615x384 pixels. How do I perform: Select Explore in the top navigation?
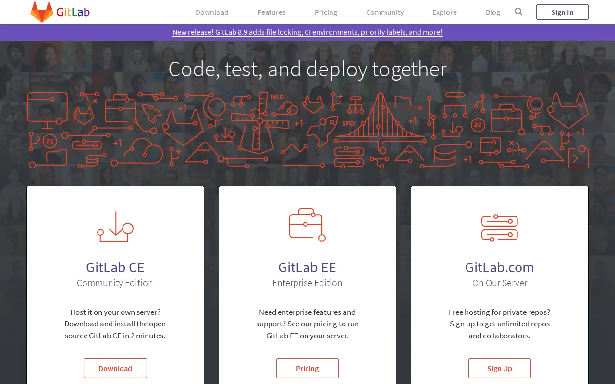444,12
